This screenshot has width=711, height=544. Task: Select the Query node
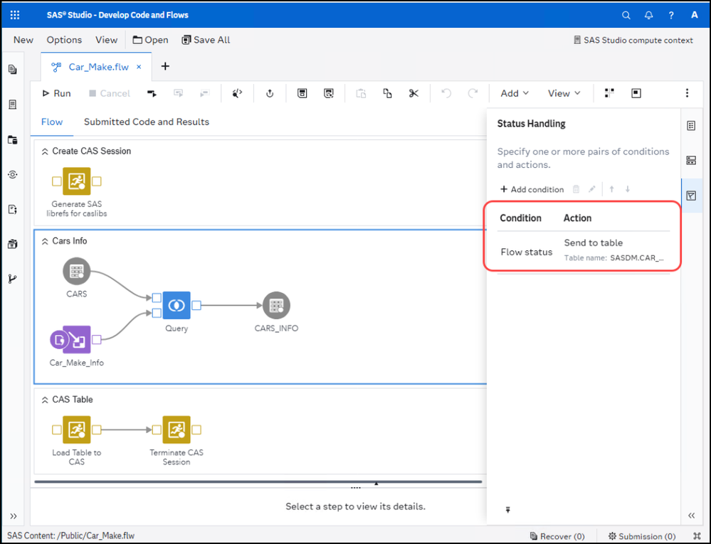tap(177, 305)
